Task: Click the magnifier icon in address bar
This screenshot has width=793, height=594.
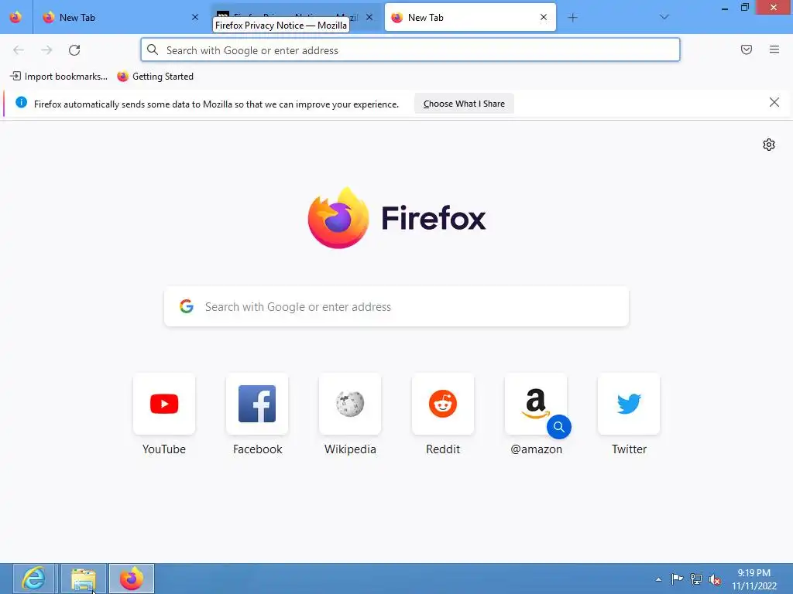Action: [x=153, y=49]
